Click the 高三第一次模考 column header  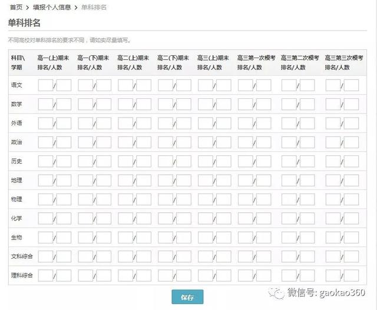(256, 62)
